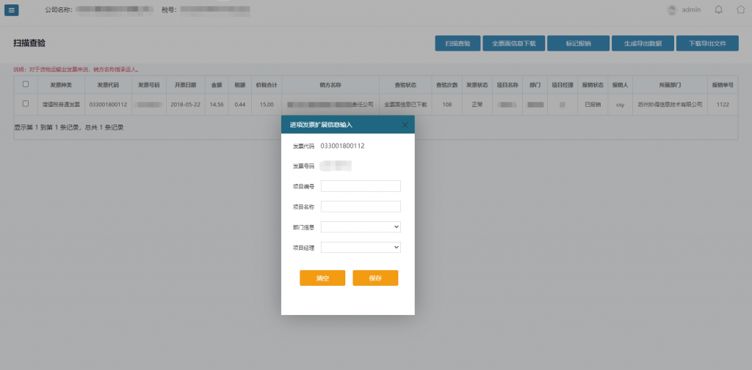Image resolution: width=752 pixels, height=370 pixels.
Task: Close the 进项发票扩展信息输入 dialog
Action: (405, 125)
